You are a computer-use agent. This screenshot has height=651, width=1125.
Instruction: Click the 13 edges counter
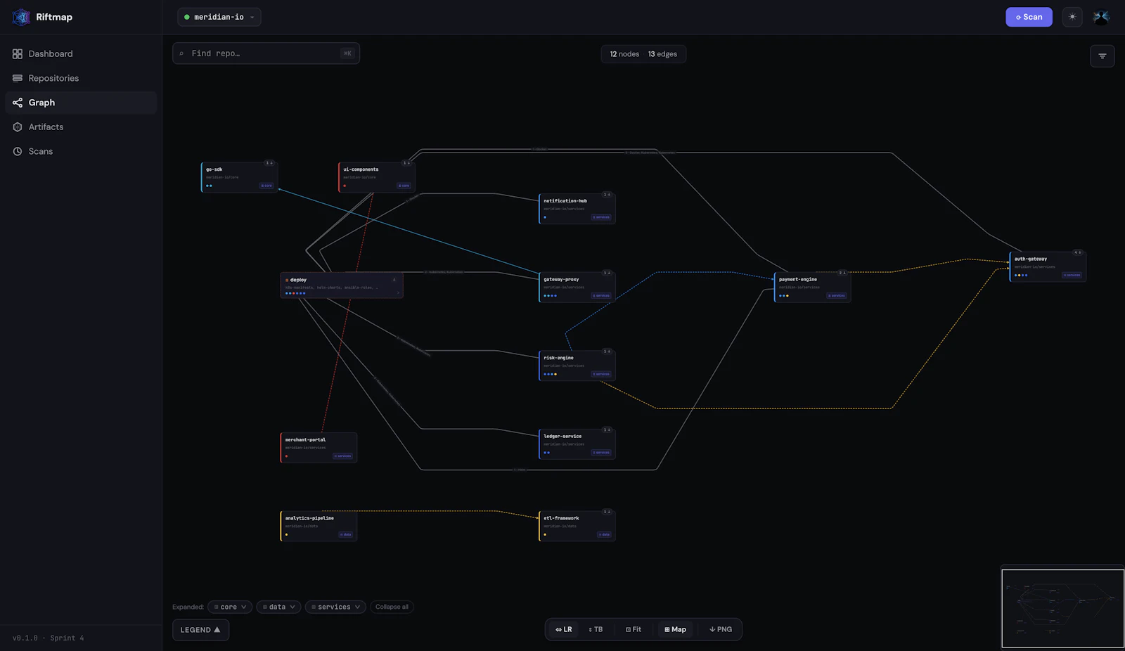click(662, 54)
